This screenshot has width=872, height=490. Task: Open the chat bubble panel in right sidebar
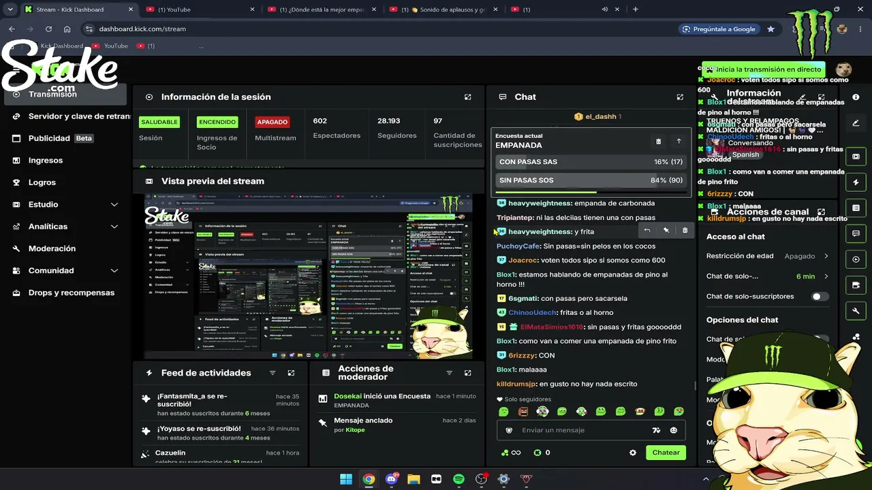point(856,233)
